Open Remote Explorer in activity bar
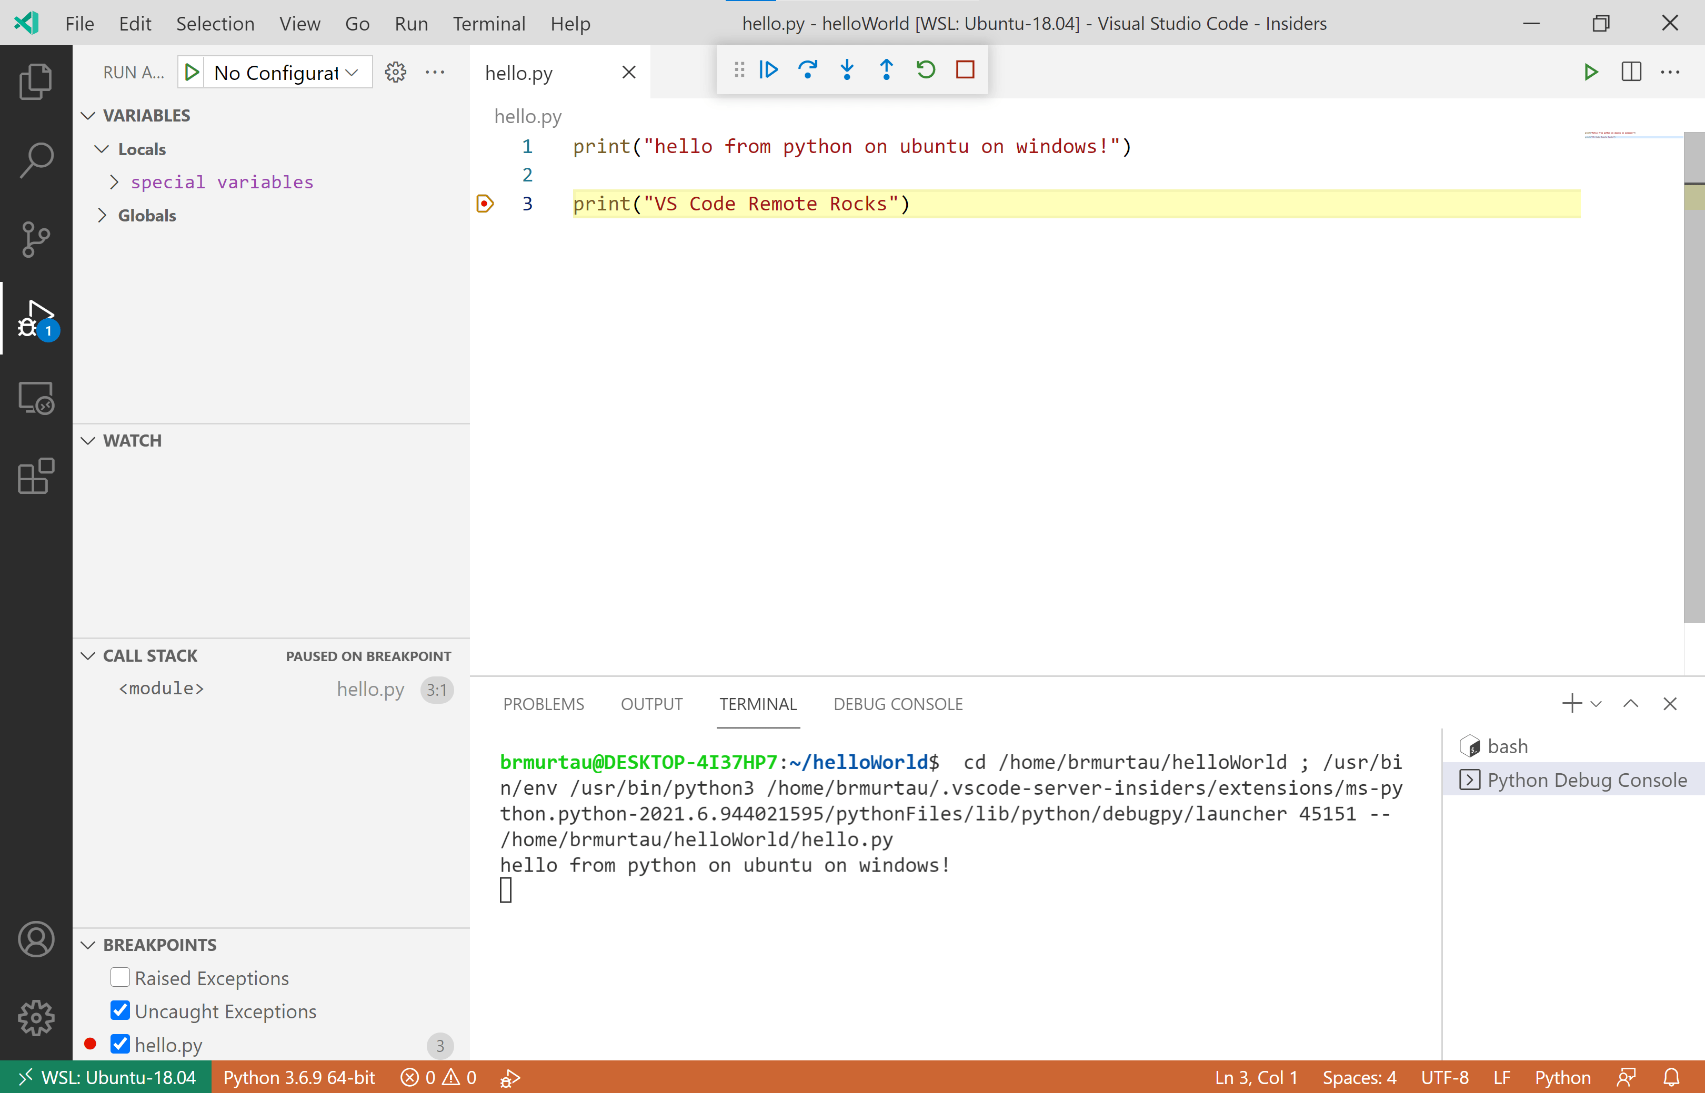Image resolution: width=1705 pixels, height=1093 pixels. pos(35,398)
